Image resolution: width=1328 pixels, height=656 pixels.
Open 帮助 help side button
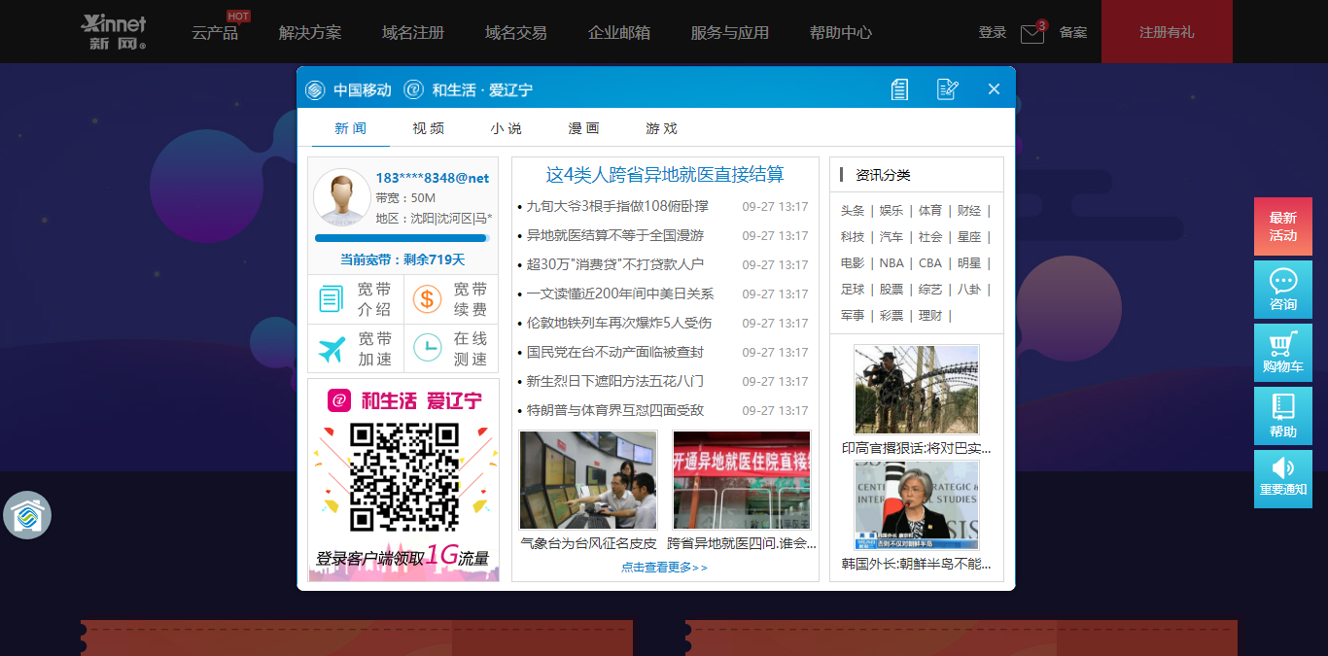[1282, 416]
